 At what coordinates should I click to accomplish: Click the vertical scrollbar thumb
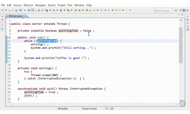click(181, 45)
